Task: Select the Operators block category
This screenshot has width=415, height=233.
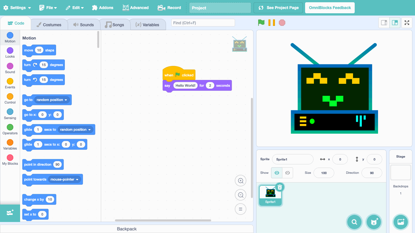Action: [x=10, y=129]
